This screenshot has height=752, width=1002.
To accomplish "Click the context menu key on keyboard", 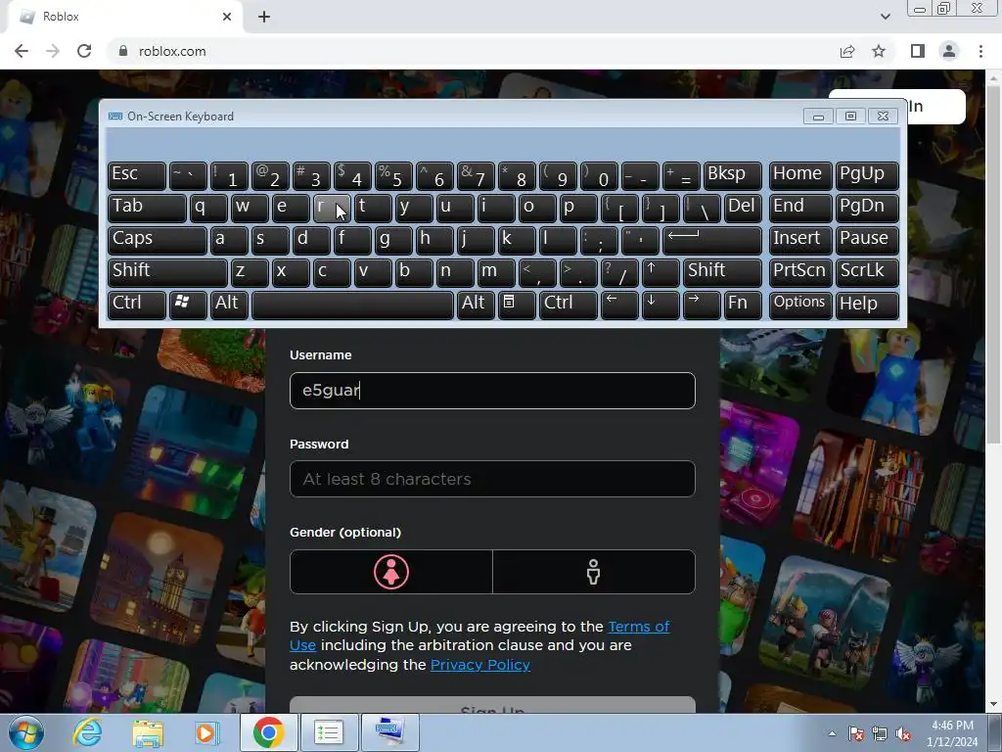I will pos(517,305).
